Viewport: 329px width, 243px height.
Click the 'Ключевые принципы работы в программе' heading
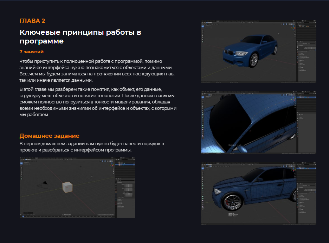pos(80,37)
